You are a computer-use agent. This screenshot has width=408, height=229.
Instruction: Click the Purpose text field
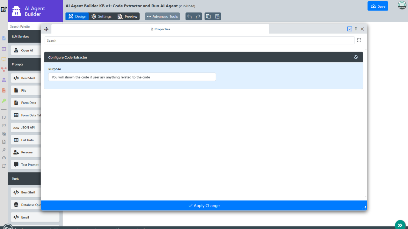[x=132, y=77]
